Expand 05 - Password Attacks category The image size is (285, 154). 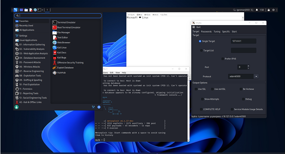[x=32, y=62]
